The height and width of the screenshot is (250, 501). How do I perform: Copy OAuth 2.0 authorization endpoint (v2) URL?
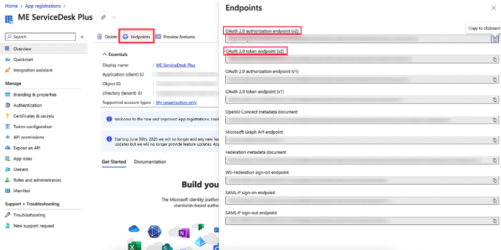494,39
